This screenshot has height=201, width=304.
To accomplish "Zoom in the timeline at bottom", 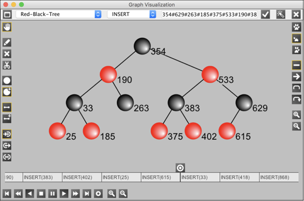I will (x=112, y=193).
